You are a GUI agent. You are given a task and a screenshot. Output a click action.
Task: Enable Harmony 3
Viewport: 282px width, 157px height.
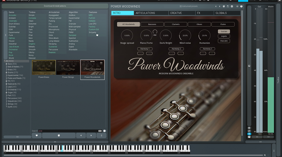(207, 49)
